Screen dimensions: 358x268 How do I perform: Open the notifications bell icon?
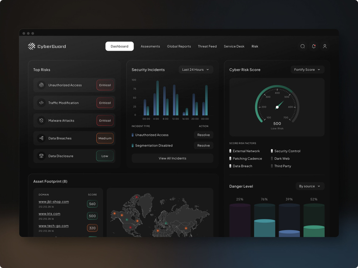[314, 46]
